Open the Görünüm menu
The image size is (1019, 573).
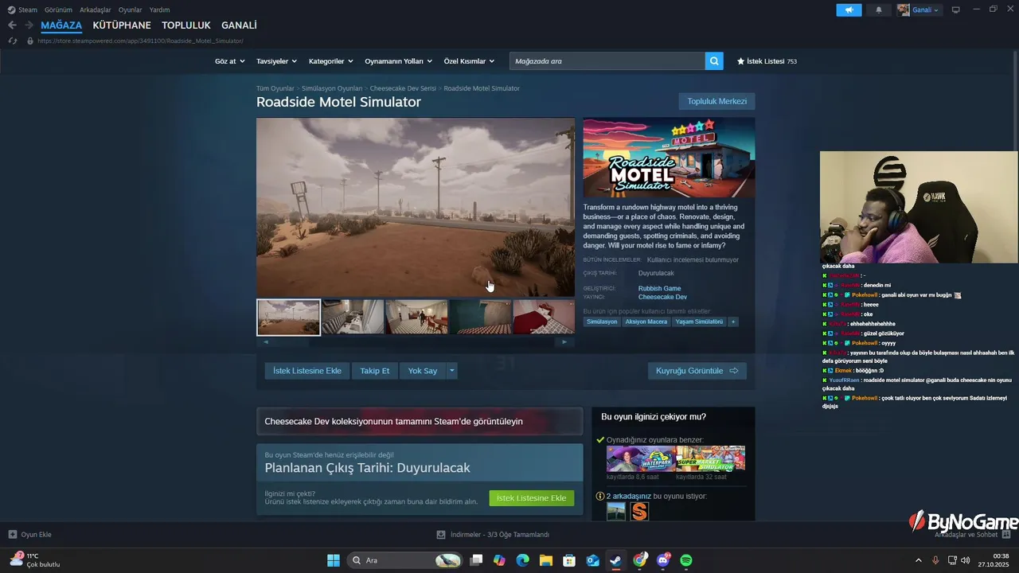pyautogui.click(x=58, y=10)
